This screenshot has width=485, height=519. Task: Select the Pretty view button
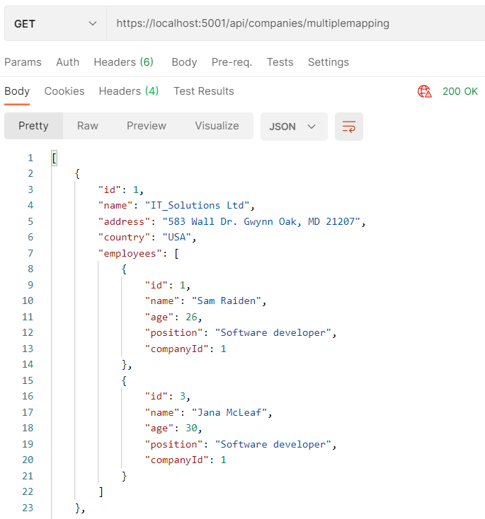[x=33, y=126]
